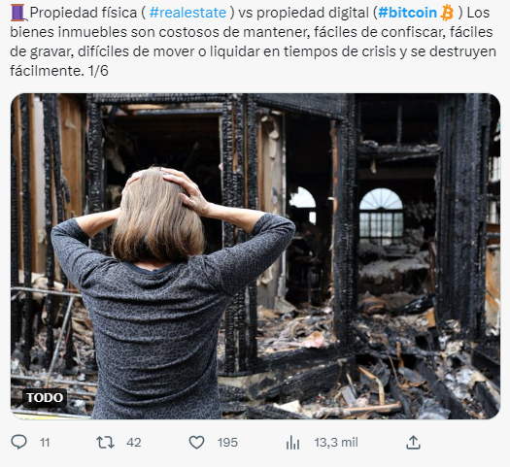
Task: Click the thread spool emoji
Action: (18, 13)
